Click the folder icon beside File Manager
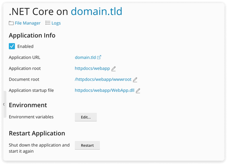The image size is (228, 165). pos(11,23)
